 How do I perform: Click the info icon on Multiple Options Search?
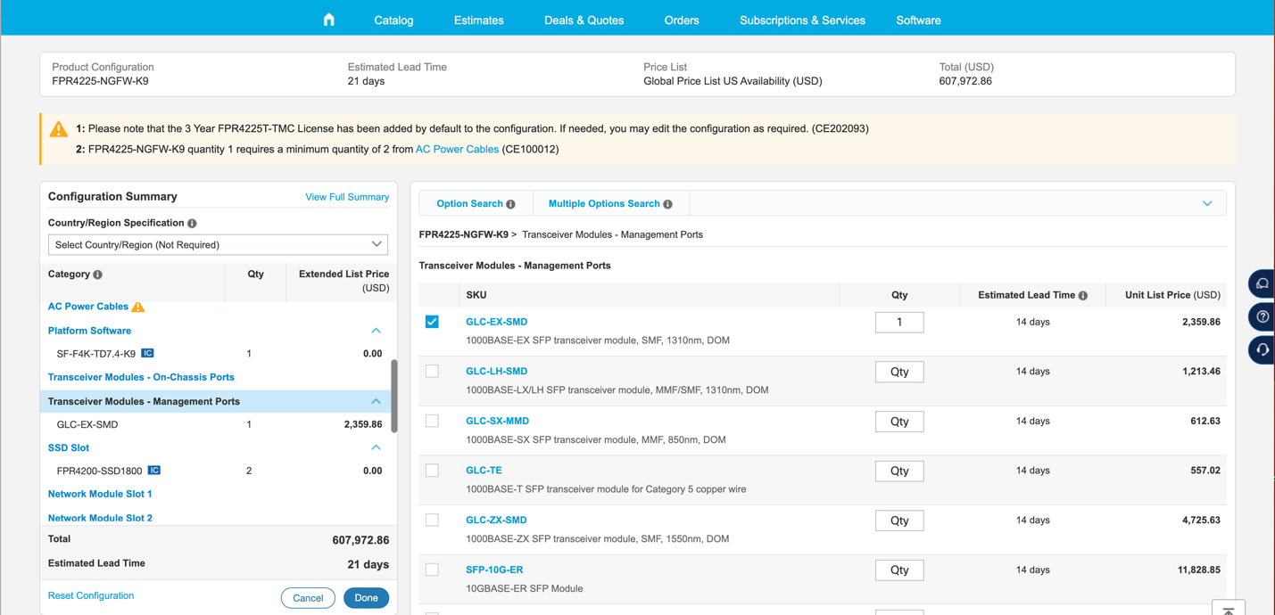[x=667, y=204]
